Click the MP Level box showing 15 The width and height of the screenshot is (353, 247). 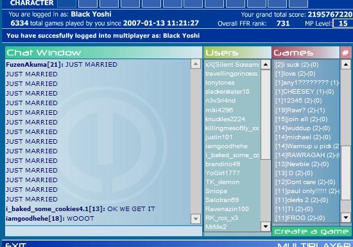tap(343, 23)
